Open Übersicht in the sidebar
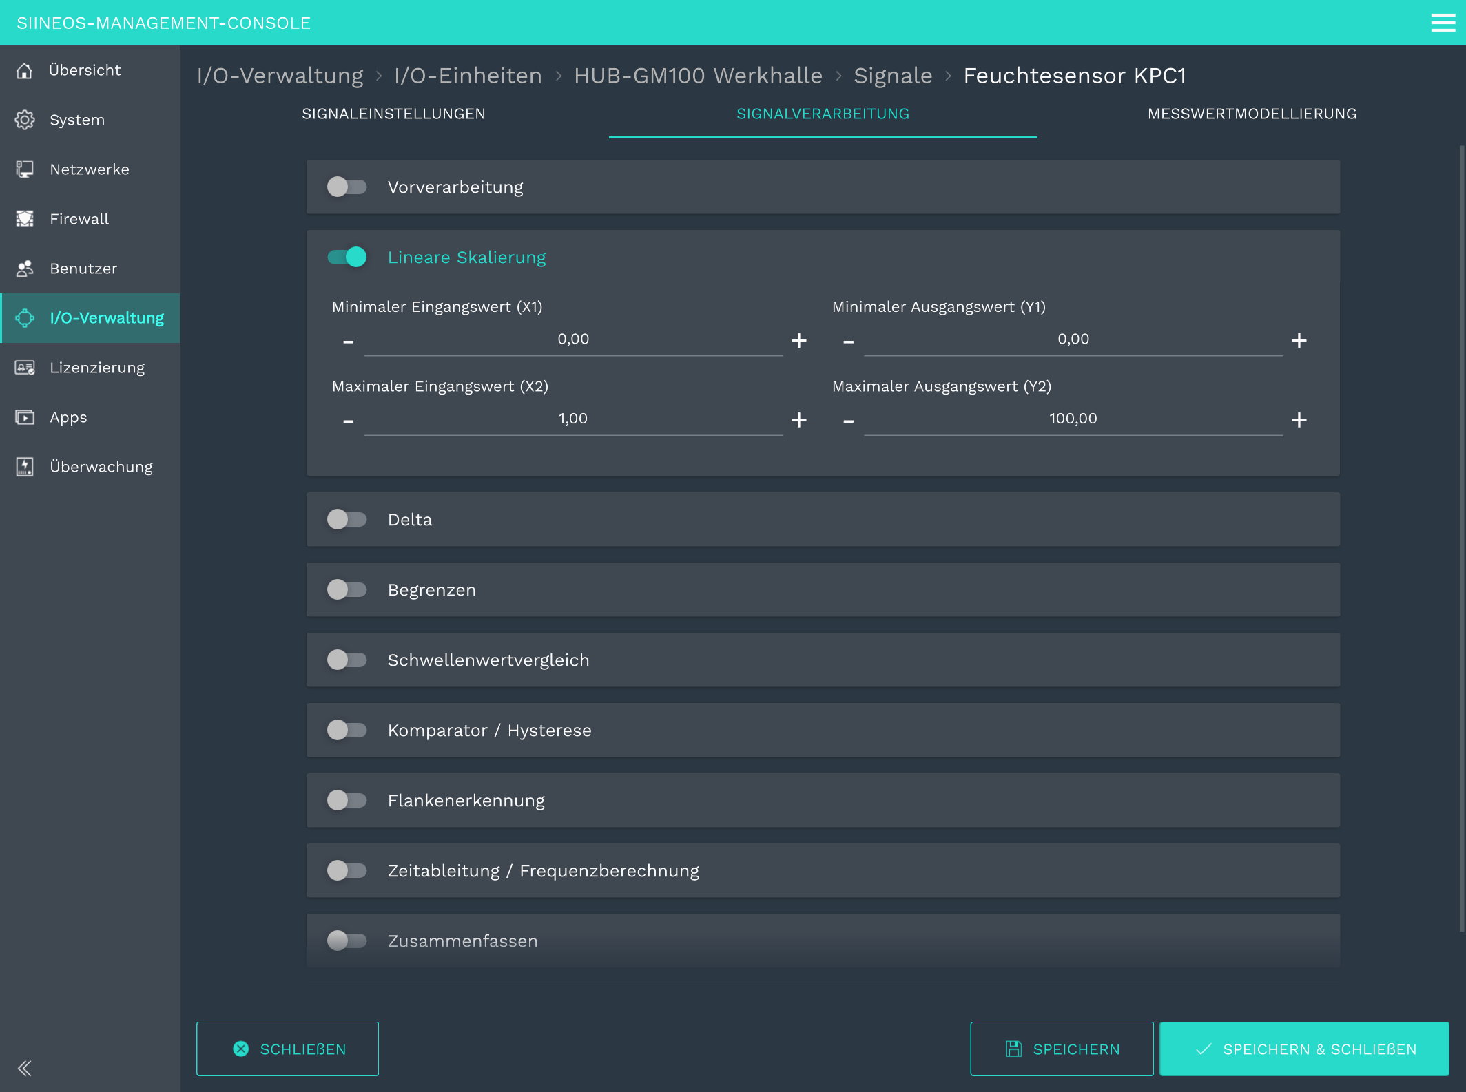 pyautogui.click(x=90, y=70)
